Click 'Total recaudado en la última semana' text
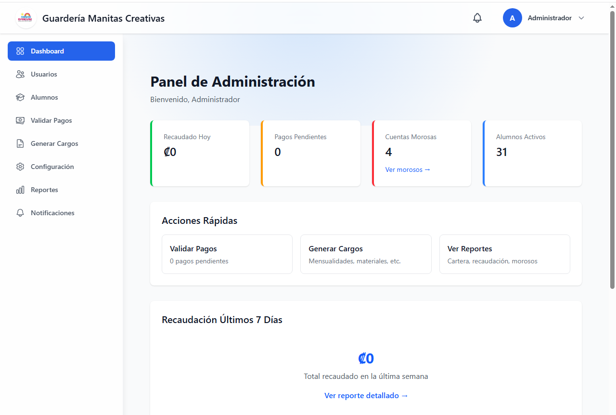The width and height of the screenshot is (616, 415). (x=366, y=376)
